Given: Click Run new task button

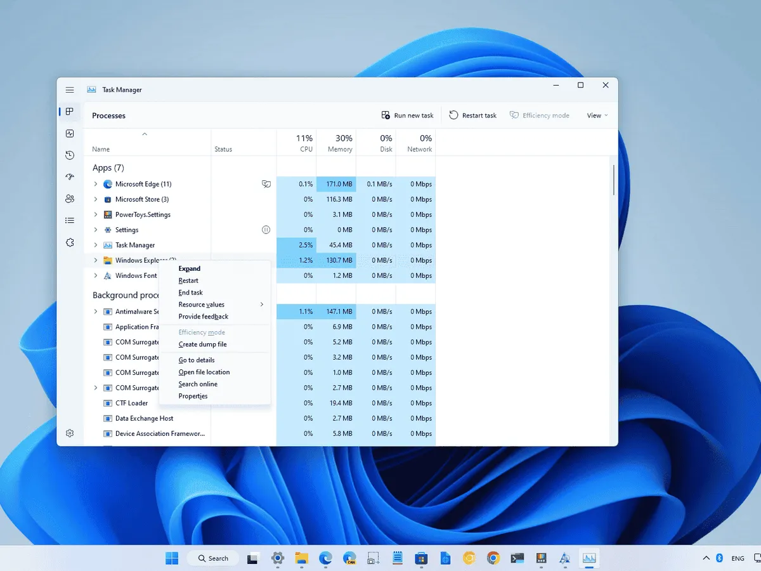Looking at the screenshot, I should click(407, 115).
